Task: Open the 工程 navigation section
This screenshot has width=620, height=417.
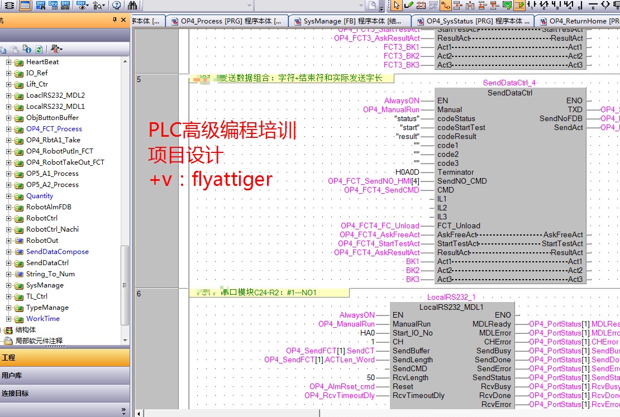Action: coord(65,357)
